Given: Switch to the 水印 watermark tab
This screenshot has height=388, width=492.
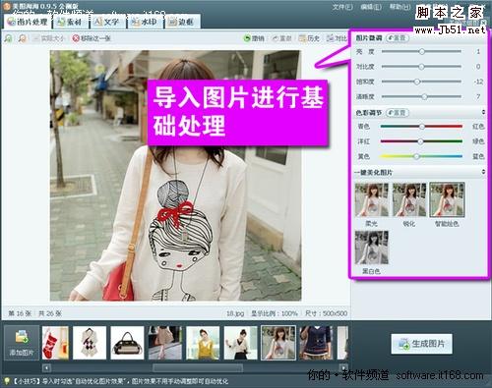Looking at the screenshot, I should pos(144,22).
